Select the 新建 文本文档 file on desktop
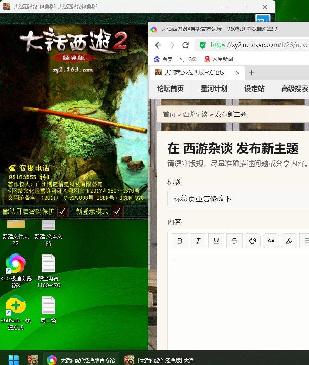 (x=49, y=233)
